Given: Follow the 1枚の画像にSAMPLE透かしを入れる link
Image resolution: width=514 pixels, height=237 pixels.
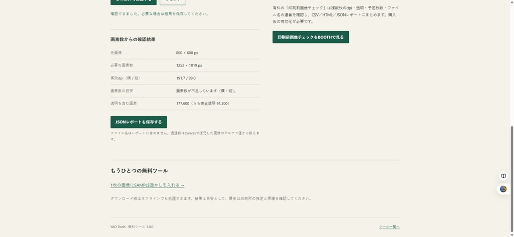Looking at the screenshot, I should (x=148, y=185).
